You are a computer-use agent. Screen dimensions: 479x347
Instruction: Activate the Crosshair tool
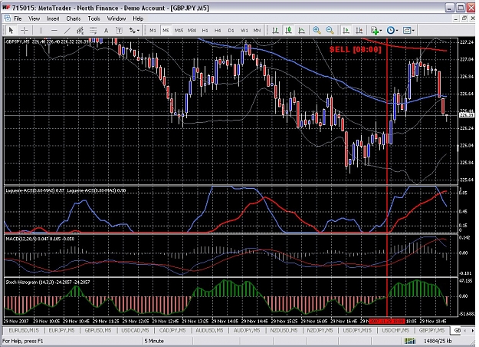[24, 30]
